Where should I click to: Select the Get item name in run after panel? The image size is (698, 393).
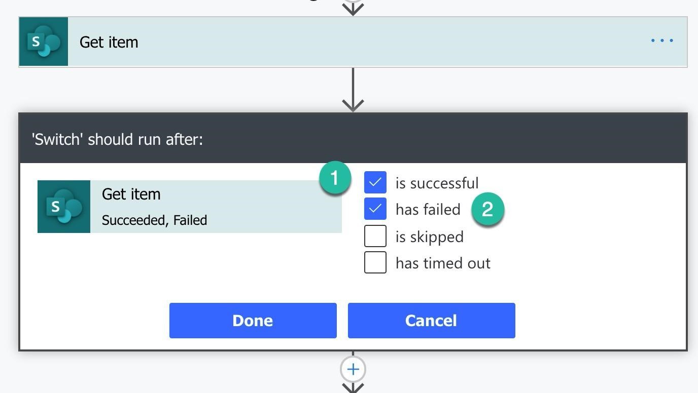click(x=131, y=194)
